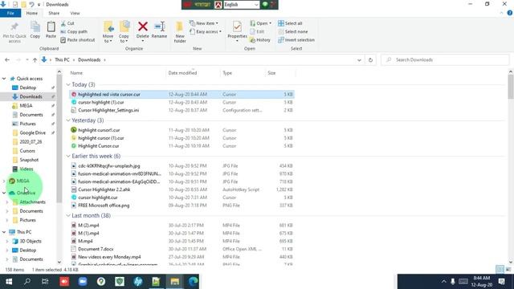Open 3D Objects under This PC
The width and height of the screenshot is (514, 289).
click(31, 241)
